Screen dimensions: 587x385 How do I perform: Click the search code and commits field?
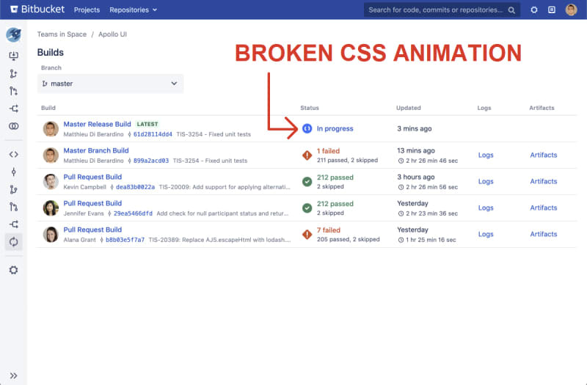coord(440,10)
